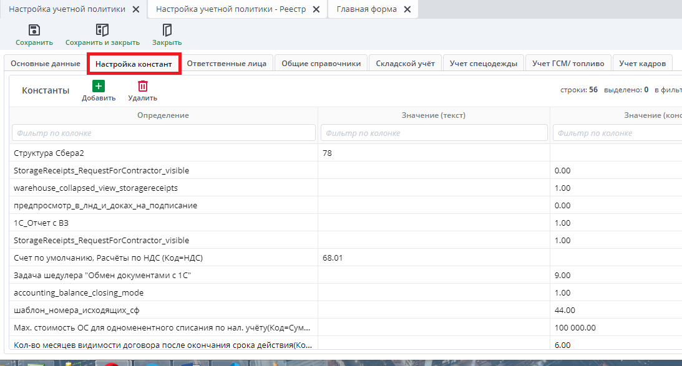The width and height of the screenshot is (682, 366).
Task: Open the Ответственные лица tab
Action: [x=227, y=64]
